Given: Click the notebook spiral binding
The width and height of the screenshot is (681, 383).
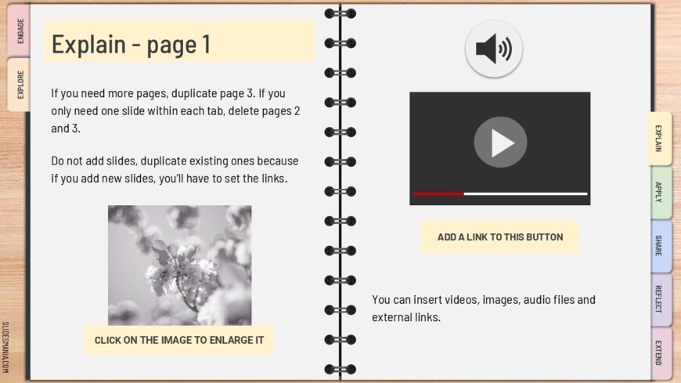Looking at the screenshot, I should 340,191.
